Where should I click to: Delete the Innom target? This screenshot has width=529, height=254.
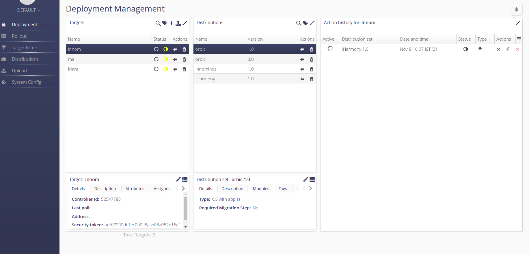184,49
